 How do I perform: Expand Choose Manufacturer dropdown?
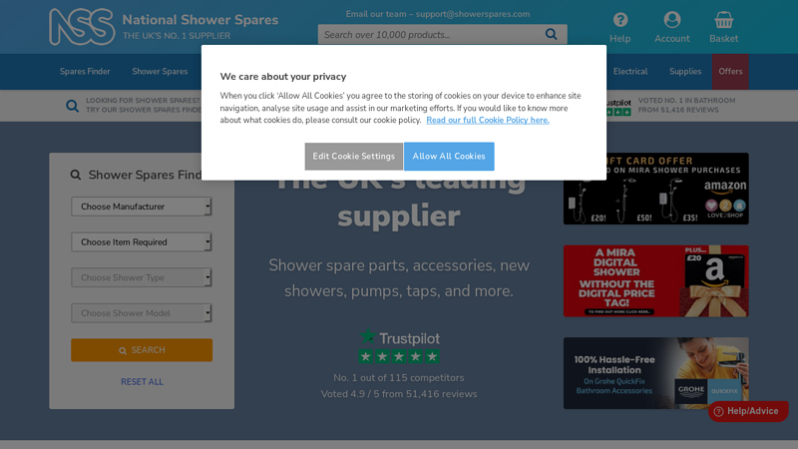pyautogui.click(x=142, y=207)
